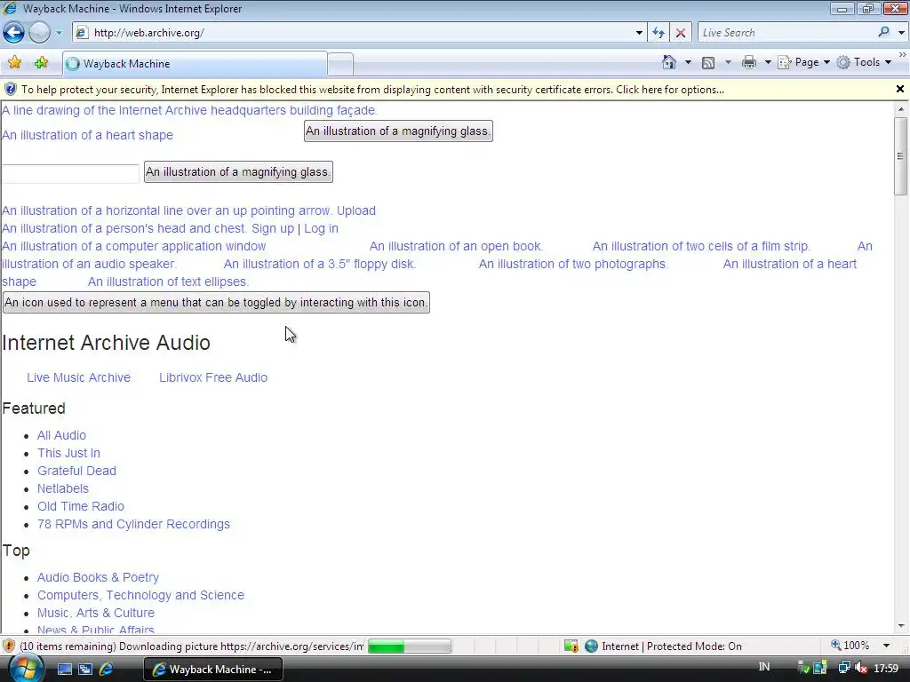Click the scrollbar down arrow
Viewport: 910px width, 682px height.
[901, 626]
